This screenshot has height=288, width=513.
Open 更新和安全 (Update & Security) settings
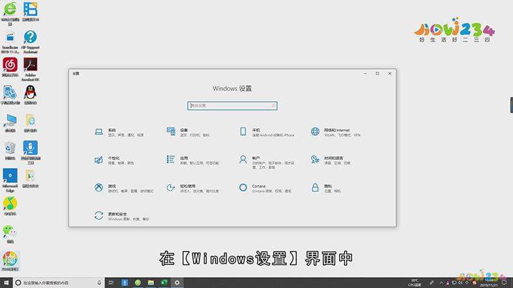[121, 216]
